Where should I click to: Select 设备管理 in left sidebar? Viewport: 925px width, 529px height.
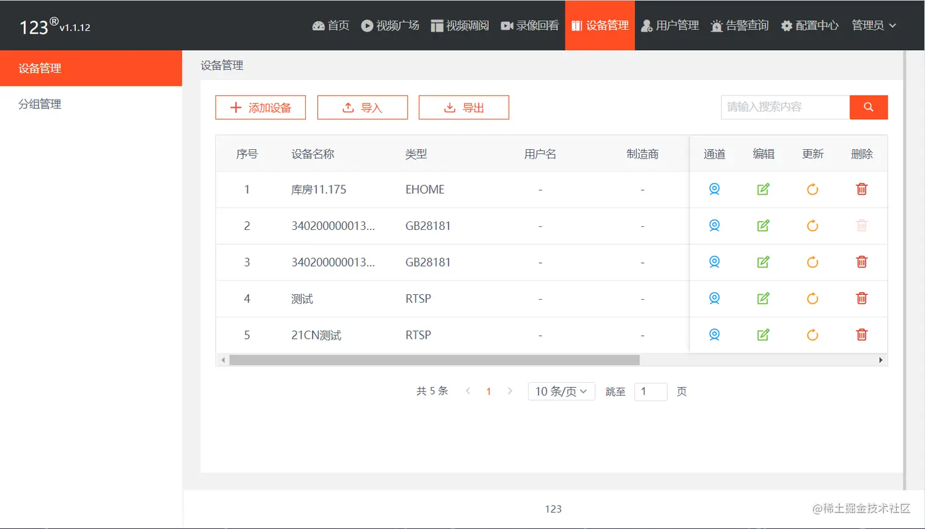click(91, 68)
